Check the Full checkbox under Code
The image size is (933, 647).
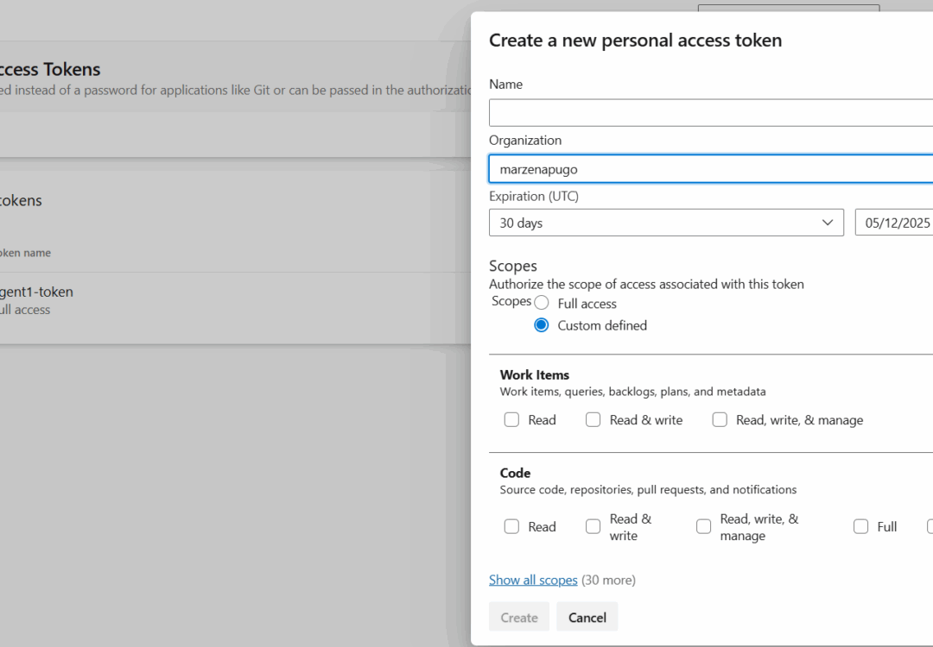click(x=861, y=526)
